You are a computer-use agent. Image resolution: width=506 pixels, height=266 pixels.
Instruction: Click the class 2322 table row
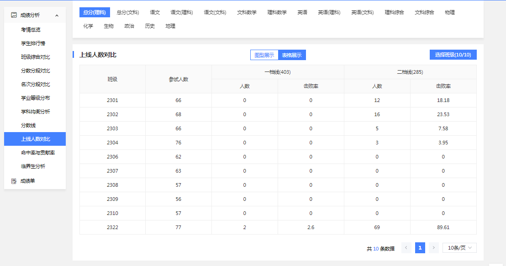click(x=278, y=227)
